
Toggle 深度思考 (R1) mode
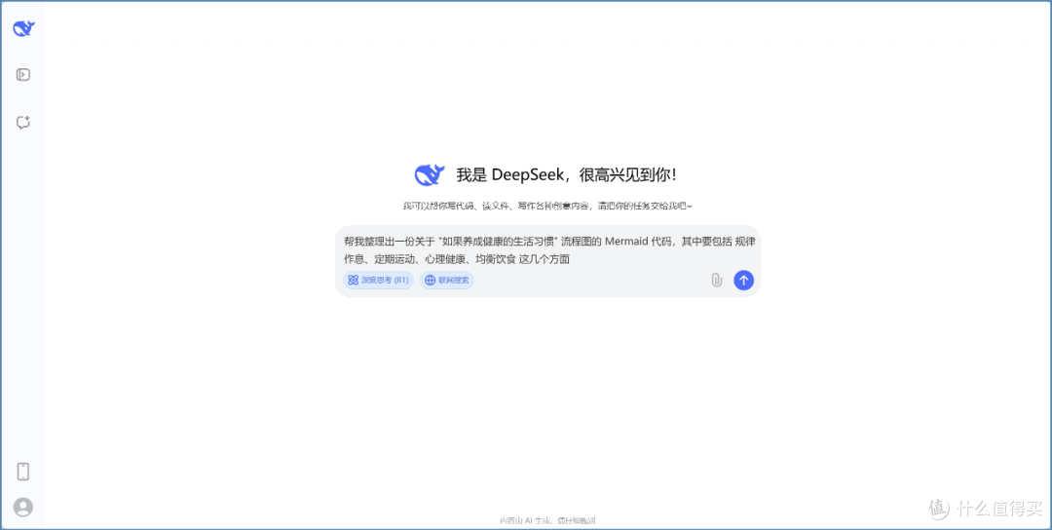(x=378, y=281)
